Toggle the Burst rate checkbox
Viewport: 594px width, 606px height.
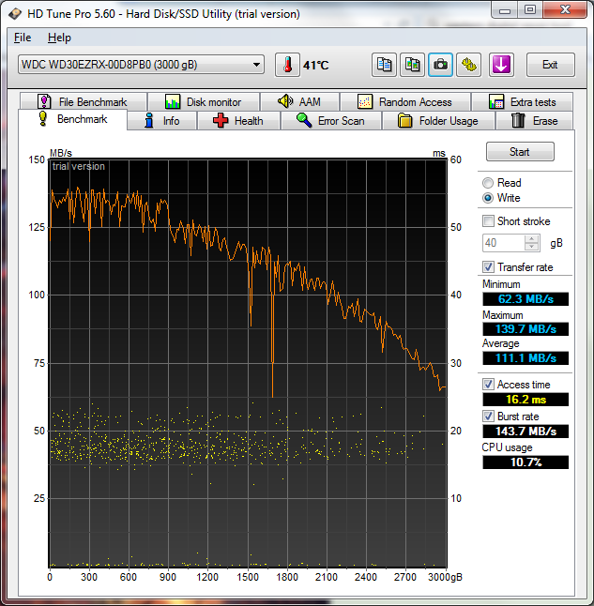coord(488,416)
